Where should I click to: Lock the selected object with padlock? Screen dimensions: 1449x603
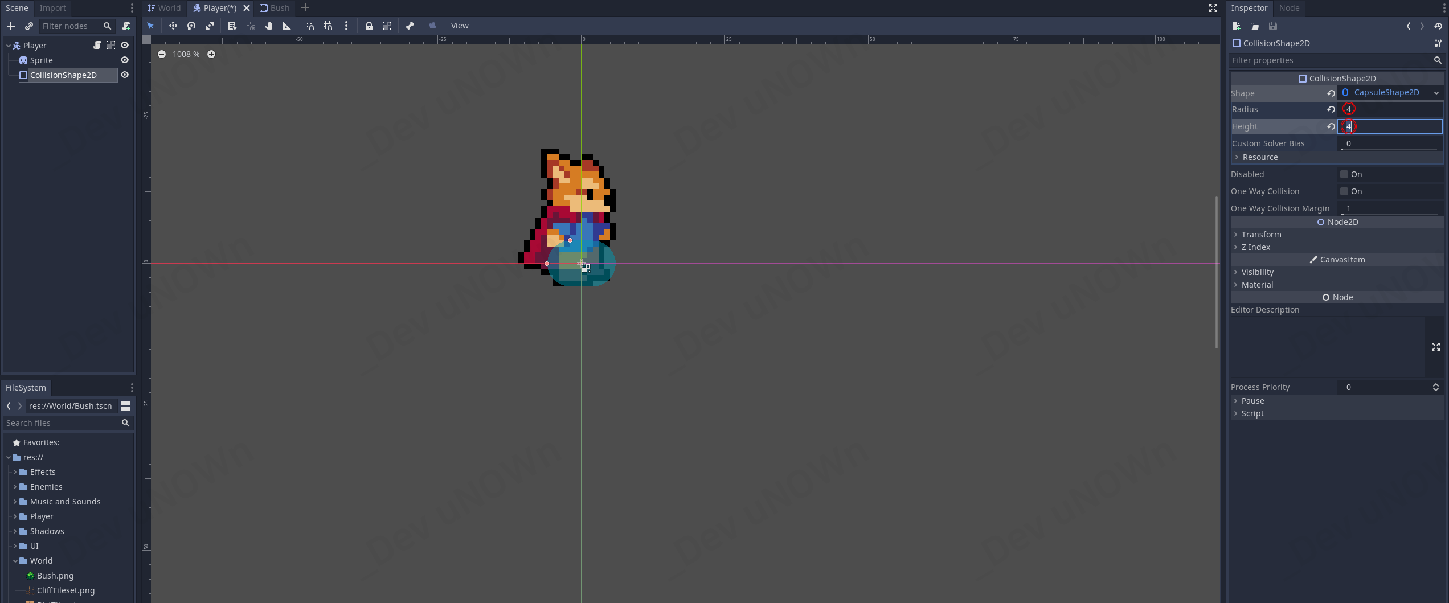[x=369, y=26]
